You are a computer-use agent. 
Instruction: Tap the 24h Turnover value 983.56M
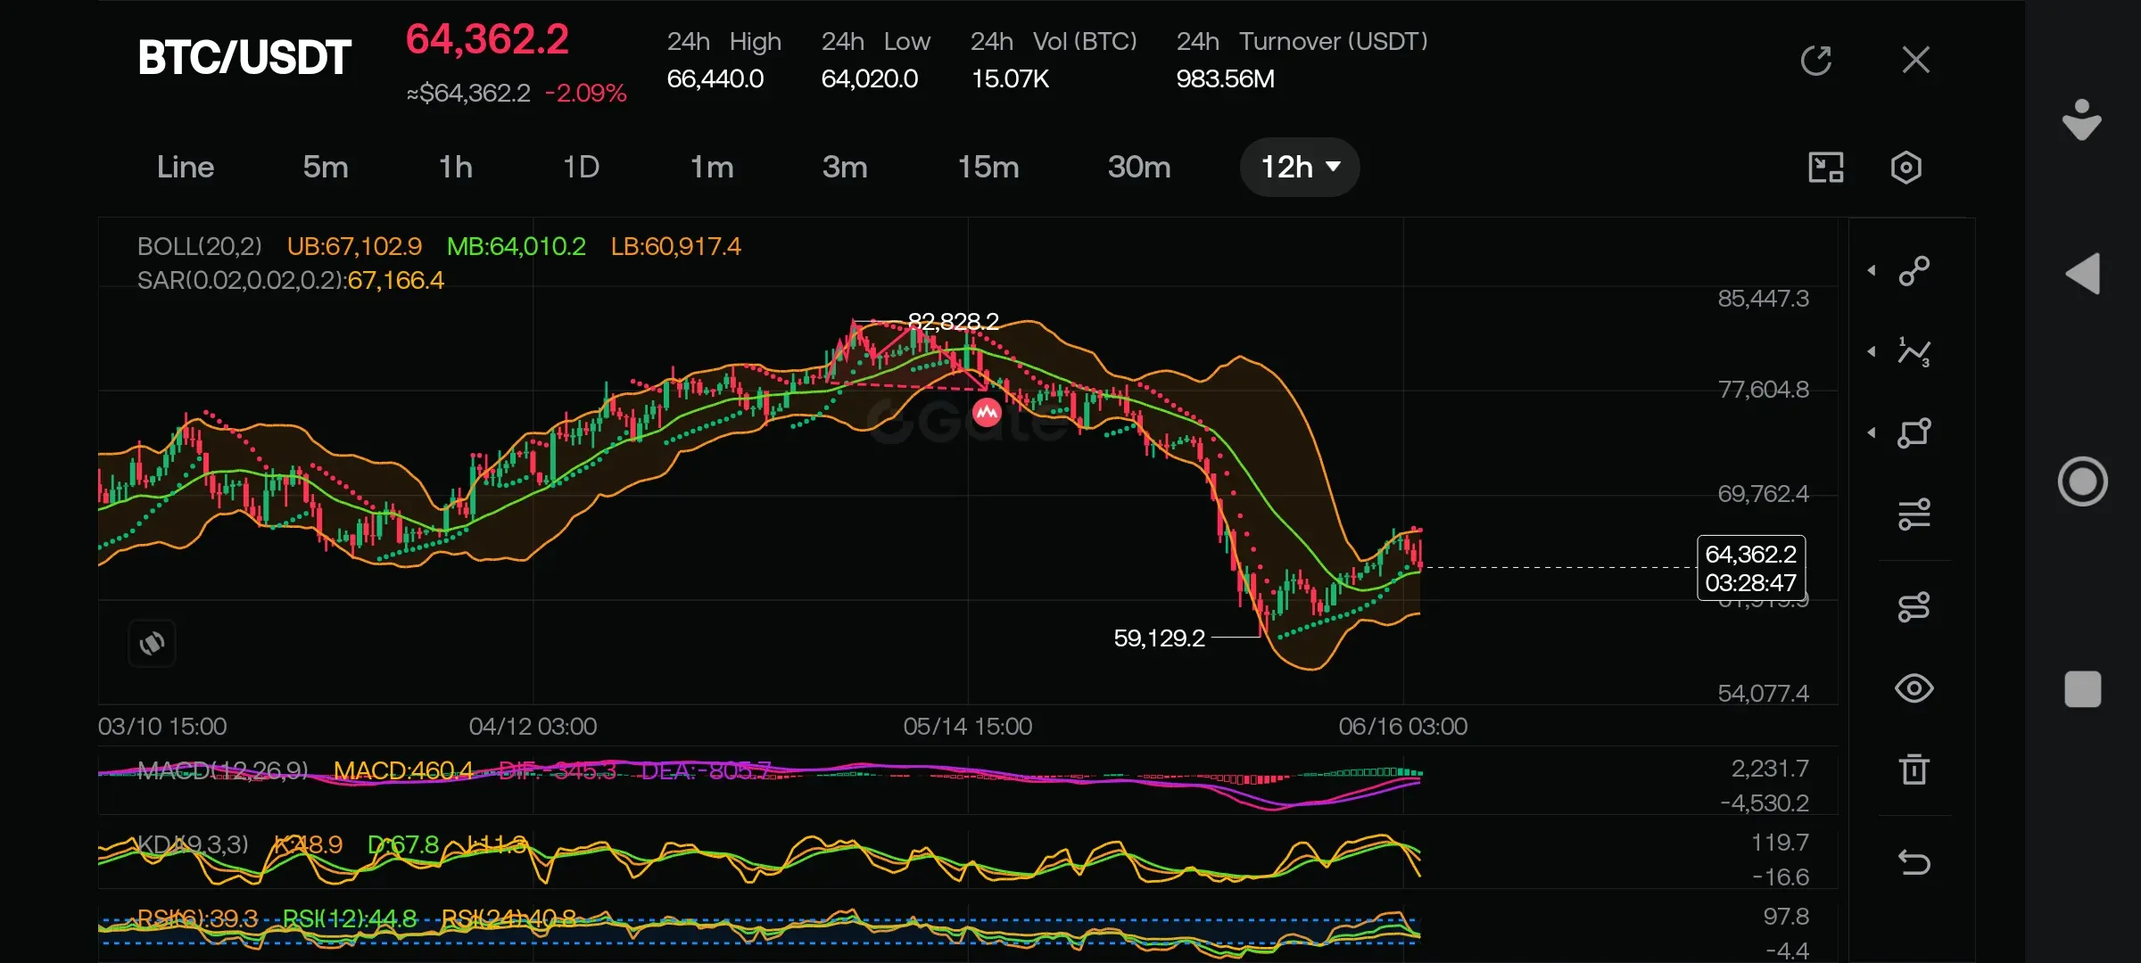coord(1225,79)
